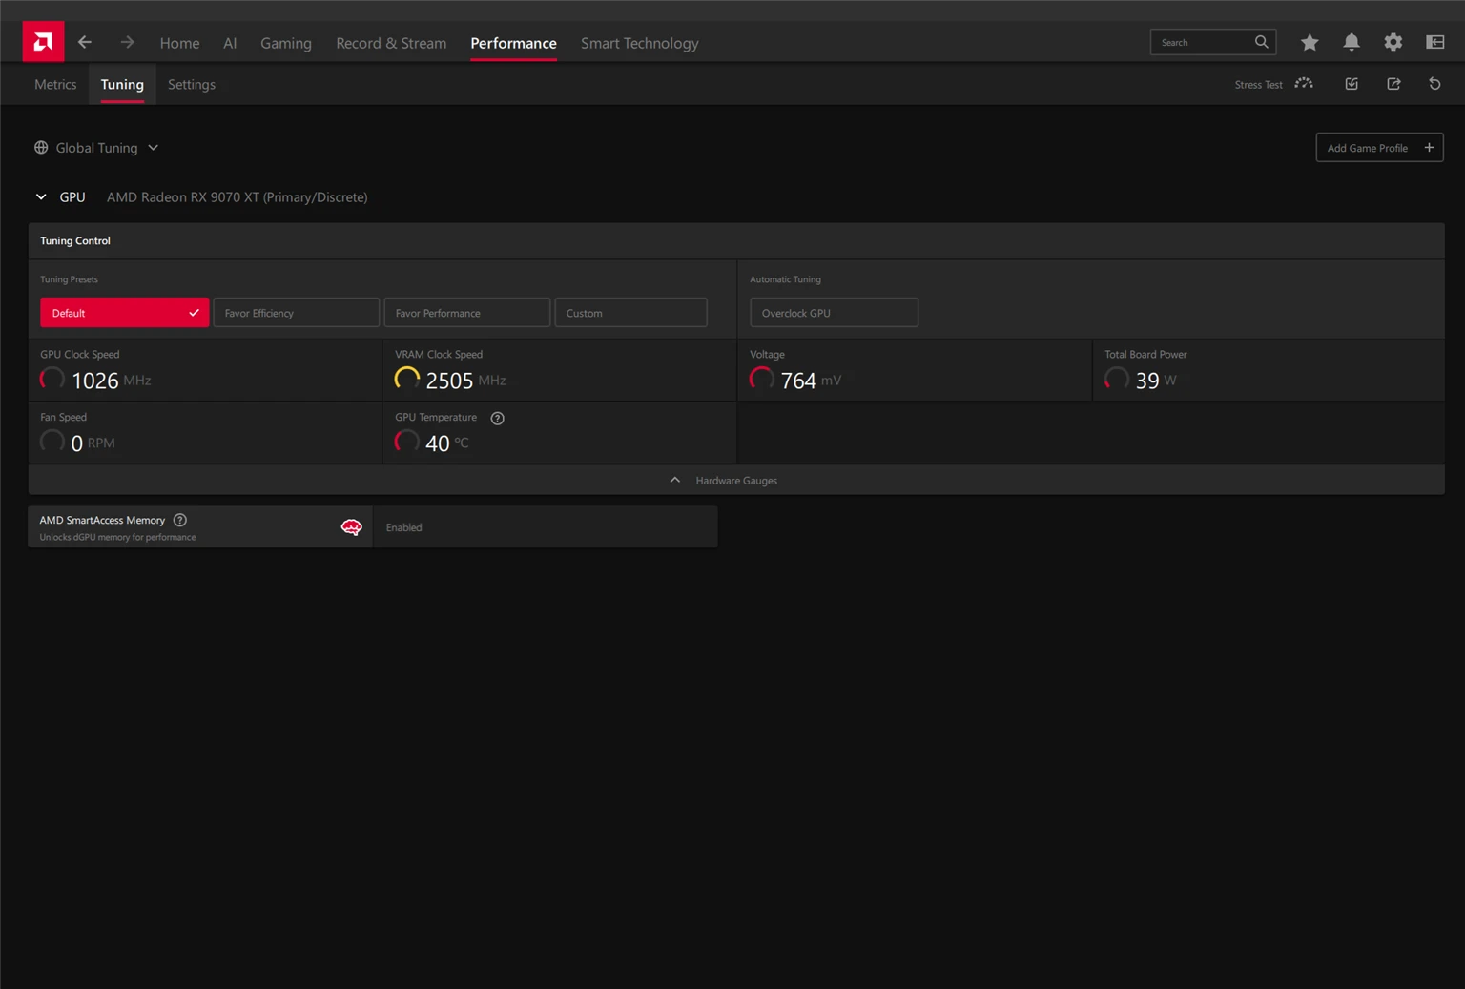Image resolution: width=1465 pixels, height=989 pixels.
Task: Toggle SmartAccess Memory Enabled field
Action: click(546, 527)
